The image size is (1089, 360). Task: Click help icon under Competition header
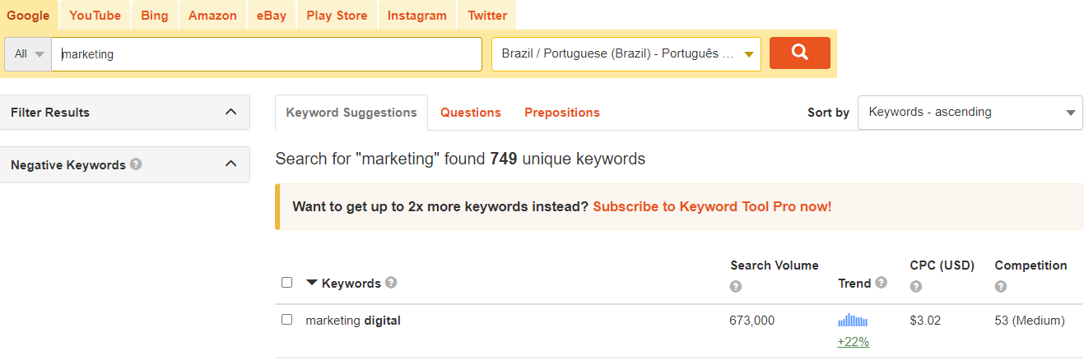click(x=1001, y=287)
